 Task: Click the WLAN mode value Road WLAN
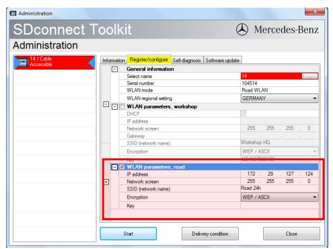point(255,90)
